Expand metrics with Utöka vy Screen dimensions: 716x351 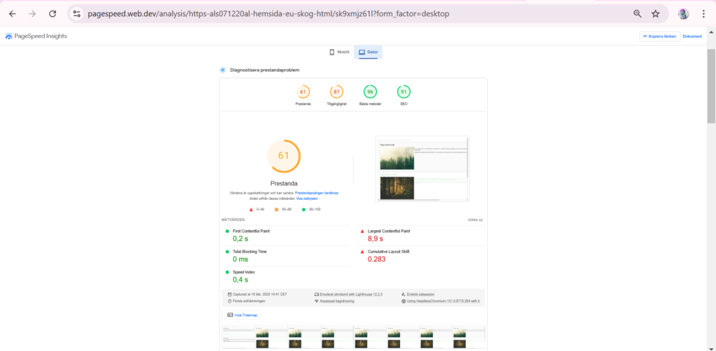tap(475, 220)
